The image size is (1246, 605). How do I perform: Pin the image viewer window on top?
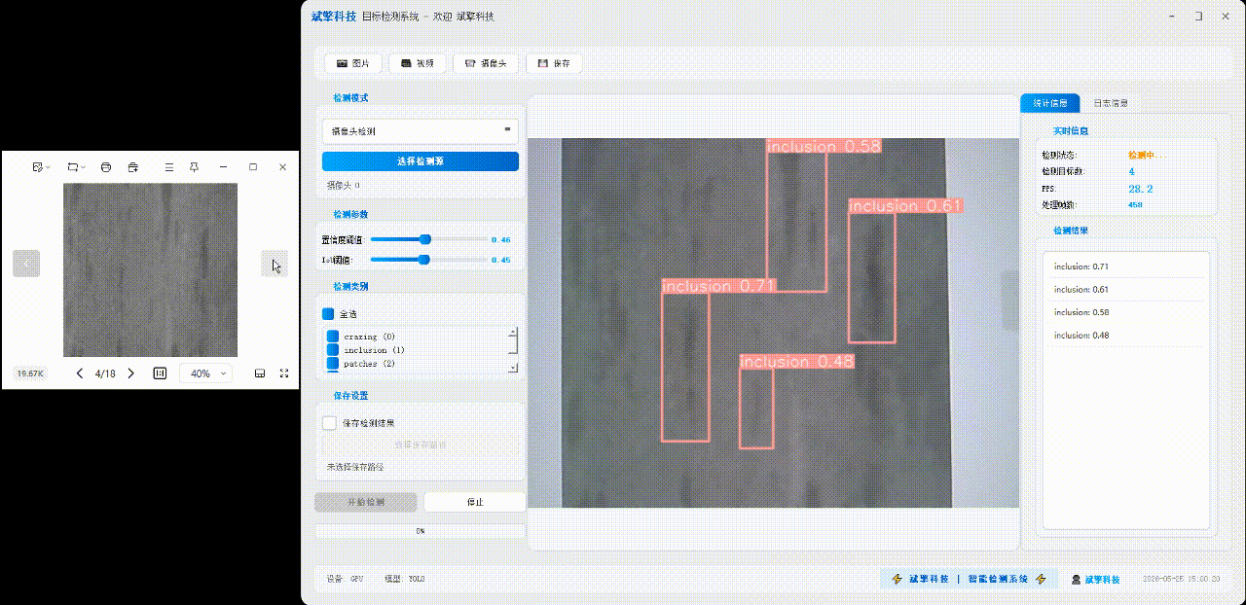[194, 167]
